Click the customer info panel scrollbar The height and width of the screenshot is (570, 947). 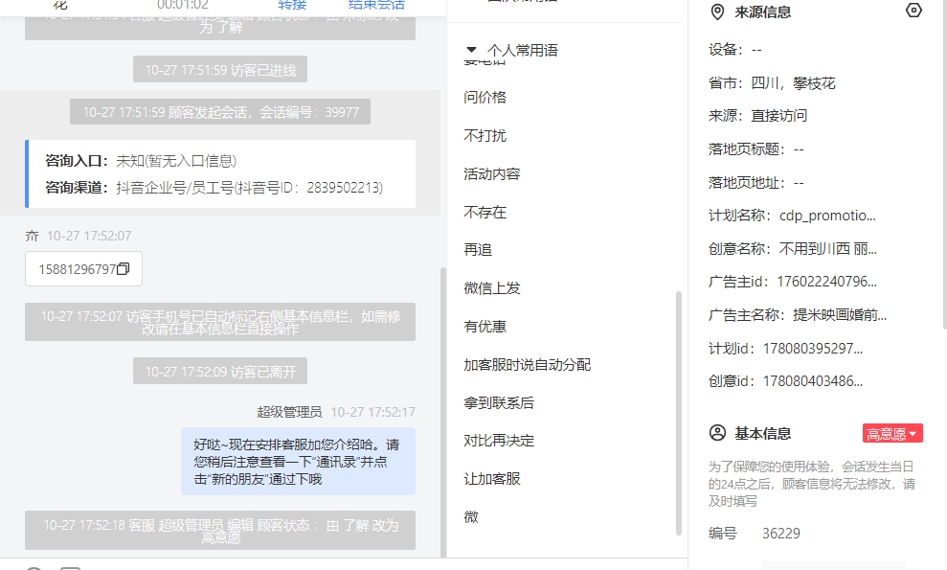(944, 163)
